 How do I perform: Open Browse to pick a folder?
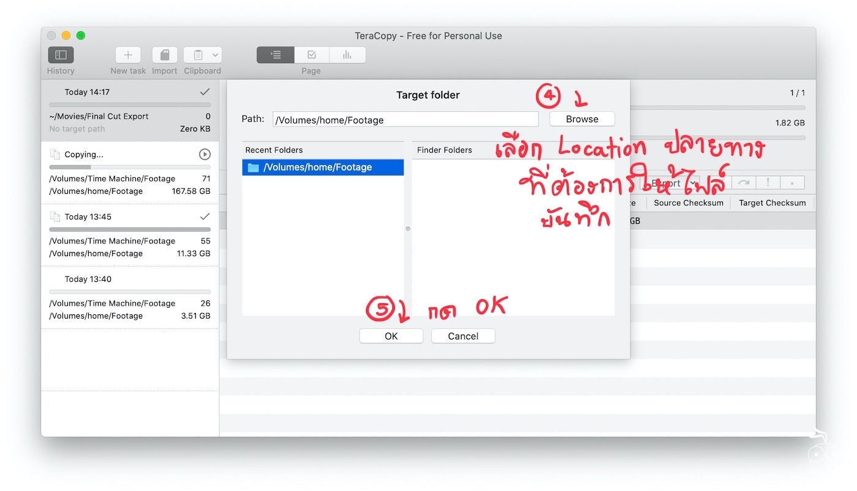click(582, 119)
